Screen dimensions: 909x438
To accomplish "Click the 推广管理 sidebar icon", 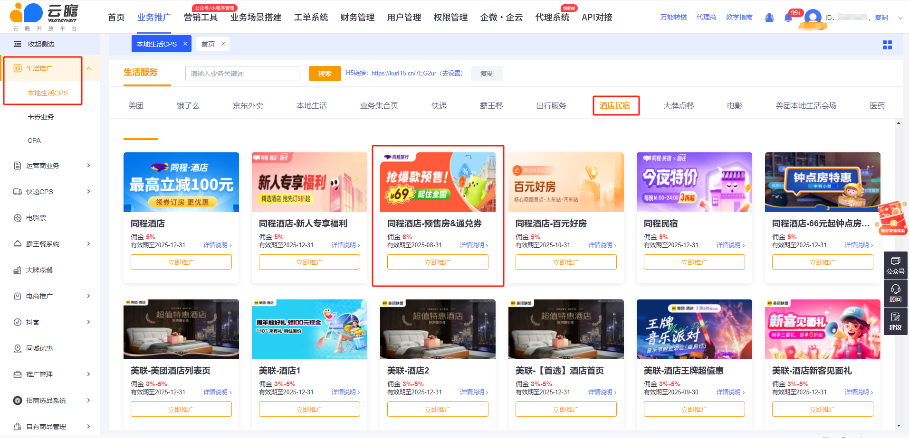I will 18,374.
